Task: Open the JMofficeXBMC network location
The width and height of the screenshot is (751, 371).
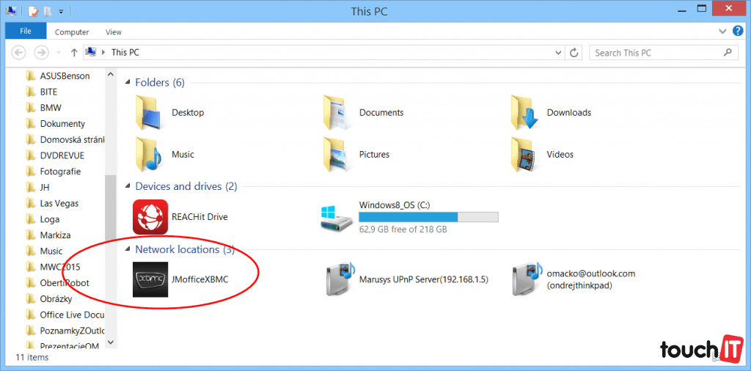Action: pyautogui.click(x=150, y=279)
